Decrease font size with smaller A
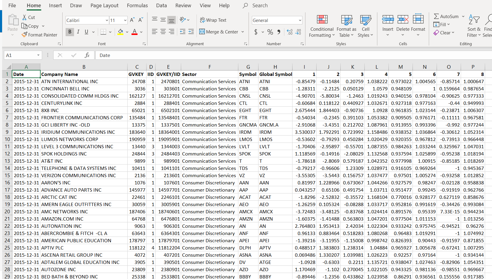 (x=141, y=20)
